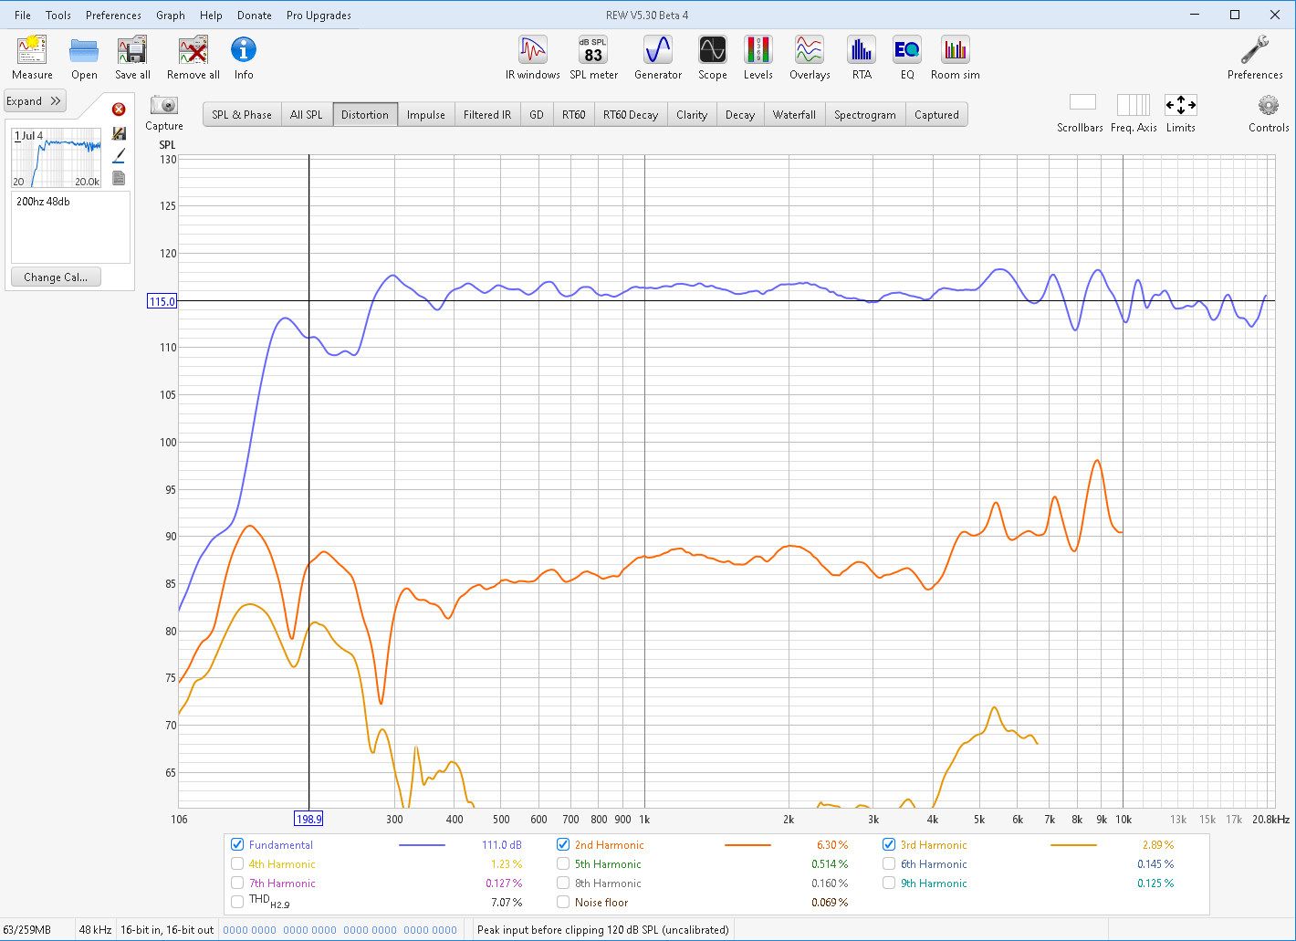Click the 2nd Harmonic orange line swatch
Image resolution: width=1296 pixels, height=941 pixels.
[747, 845]
